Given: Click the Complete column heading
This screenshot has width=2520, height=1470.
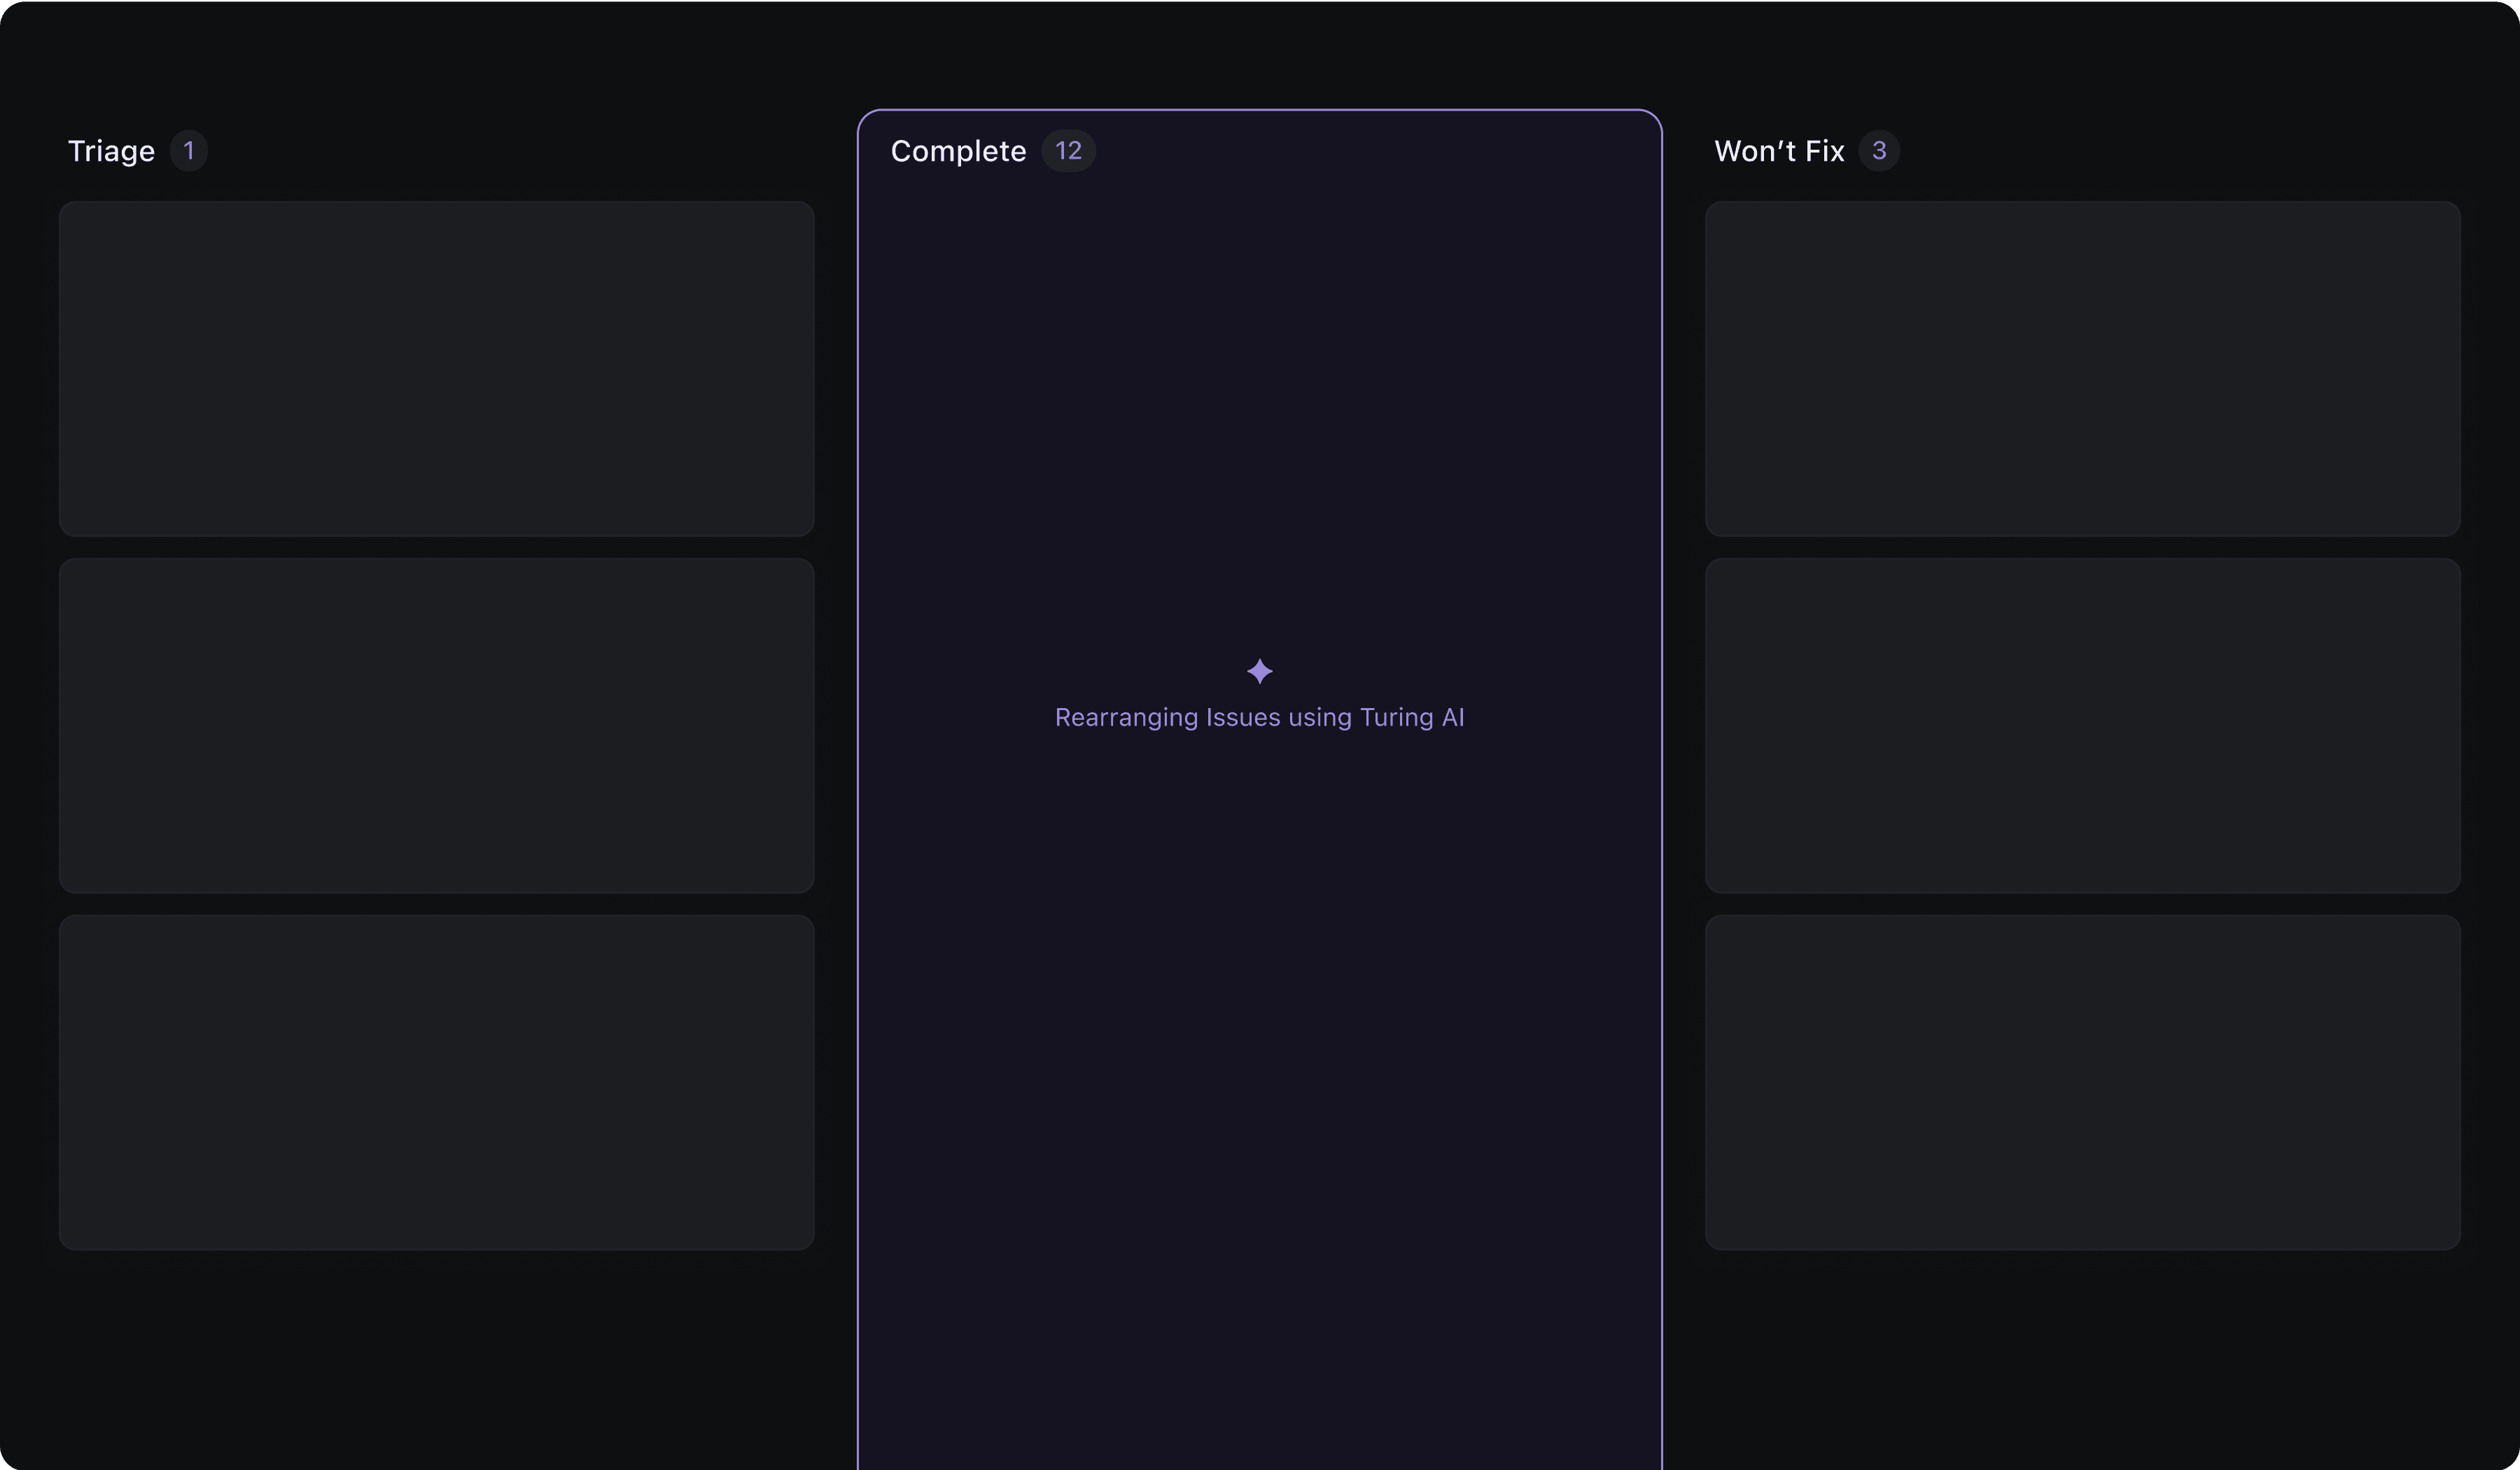Looking at the screenshot, I should point(958,151).
